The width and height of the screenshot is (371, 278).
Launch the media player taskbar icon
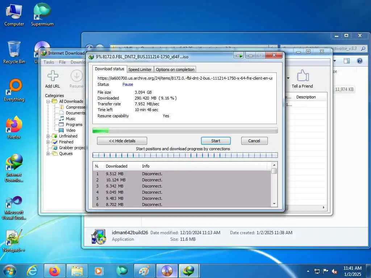click(x=99, y=271)
